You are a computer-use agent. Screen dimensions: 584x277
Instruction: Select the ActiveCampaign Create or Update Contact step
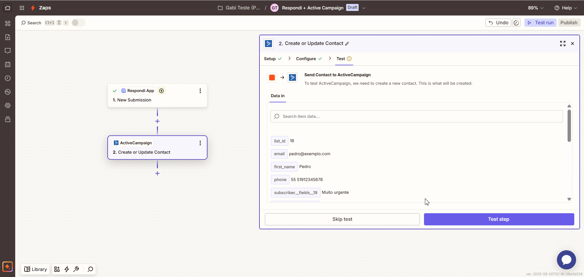click(x=157, y=148)
